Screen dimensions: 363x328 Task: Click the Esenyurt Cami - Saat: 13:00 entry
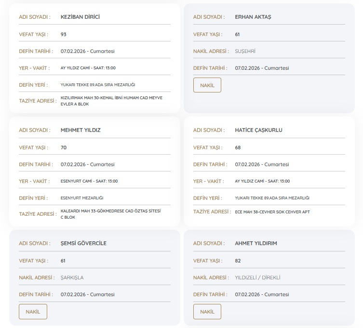(89, 181)
